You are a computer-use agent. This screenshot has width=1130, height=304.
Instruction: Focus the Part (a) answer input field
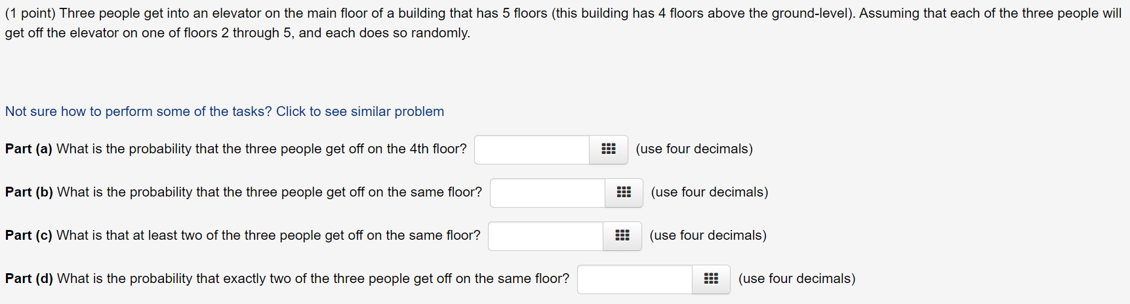532,149
